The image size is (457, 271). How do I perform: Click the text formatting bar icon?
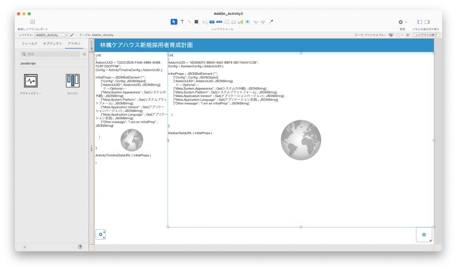point(408,35)
